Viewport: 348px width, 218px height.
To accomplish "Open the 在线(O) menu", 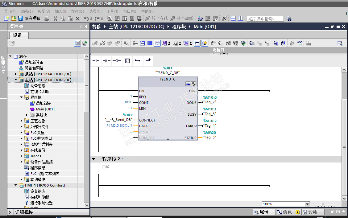I will pos(77,11).
